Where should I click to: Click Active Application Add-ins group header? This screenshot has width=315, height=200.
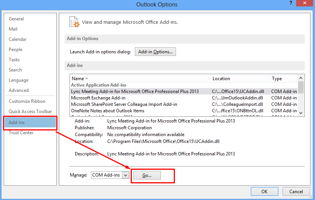(x=99, y=85)
